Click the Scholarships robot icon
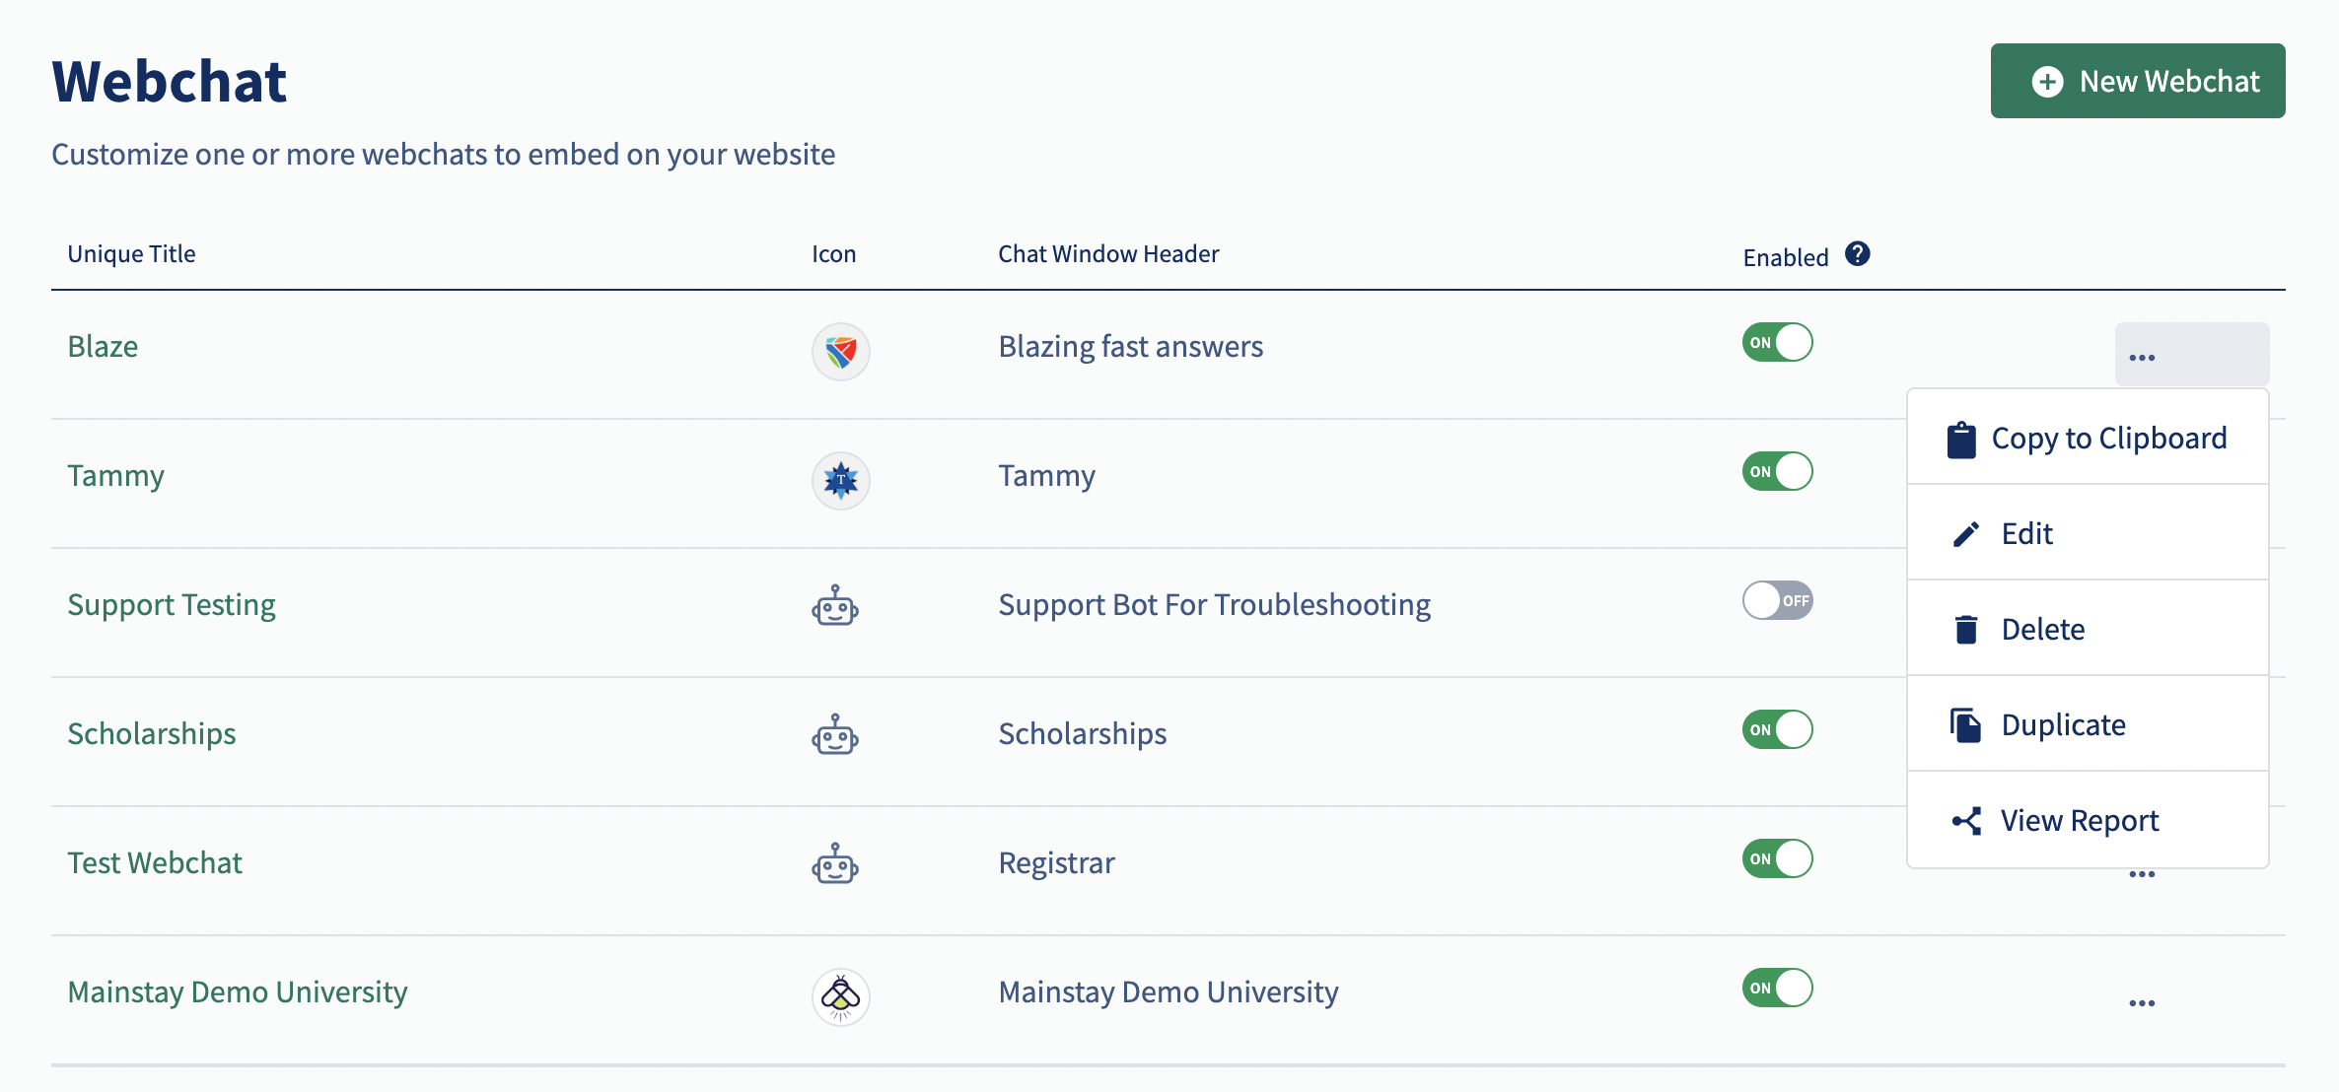 coord(835,734)
